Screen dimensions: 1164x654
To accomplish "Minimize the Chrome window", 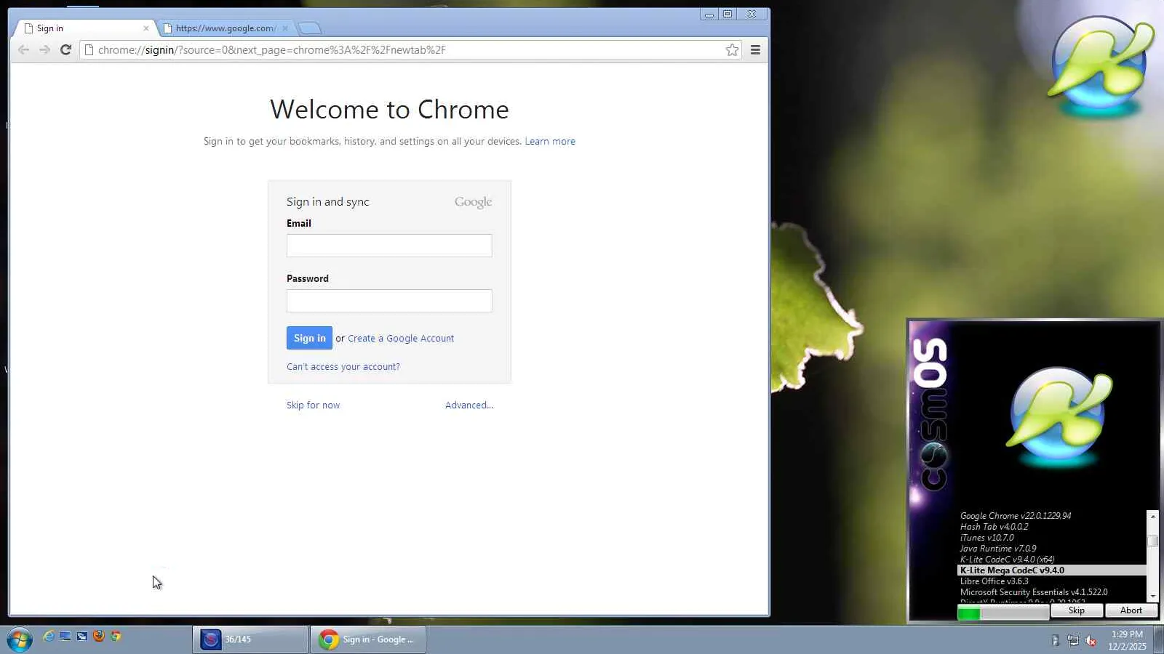I will [709, 14].
